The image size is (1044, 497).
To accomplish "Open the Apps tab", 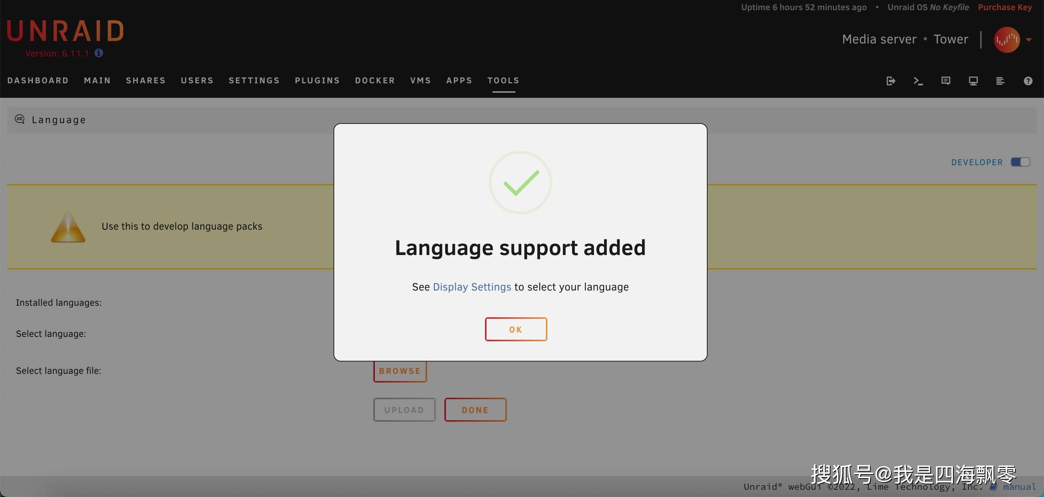I will click(x=459, y=80).
